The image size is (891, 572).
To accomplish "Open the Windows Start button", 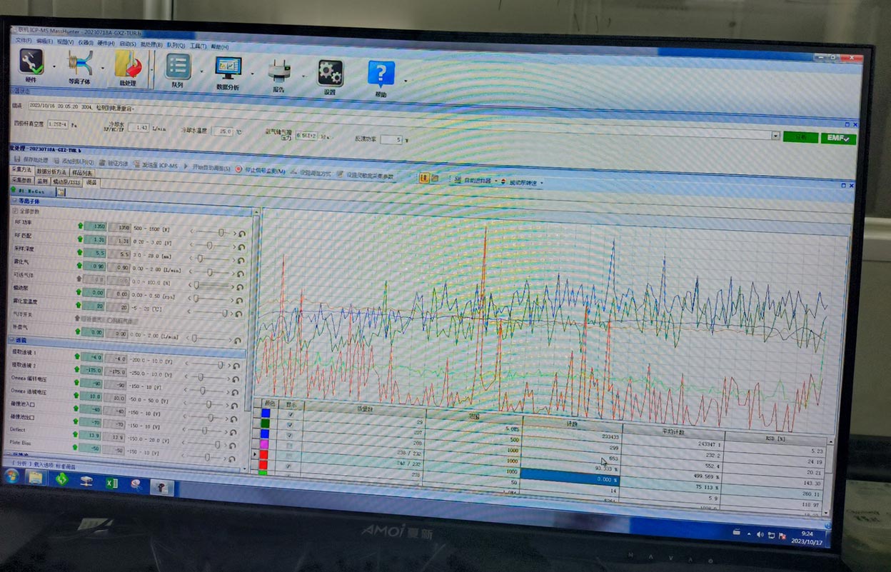I will pos(12,477).
